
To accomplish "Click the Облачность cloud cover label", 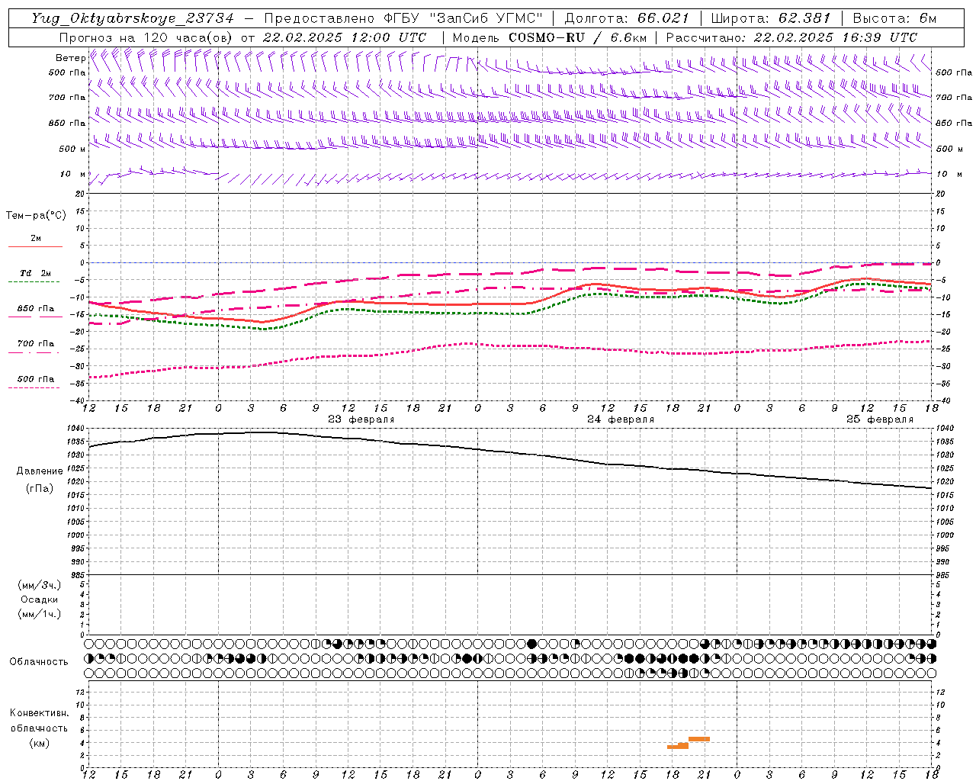I will 39,662.
